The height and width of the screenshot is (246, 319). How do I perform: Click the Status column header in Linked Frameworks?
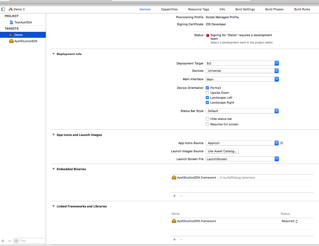285,214
